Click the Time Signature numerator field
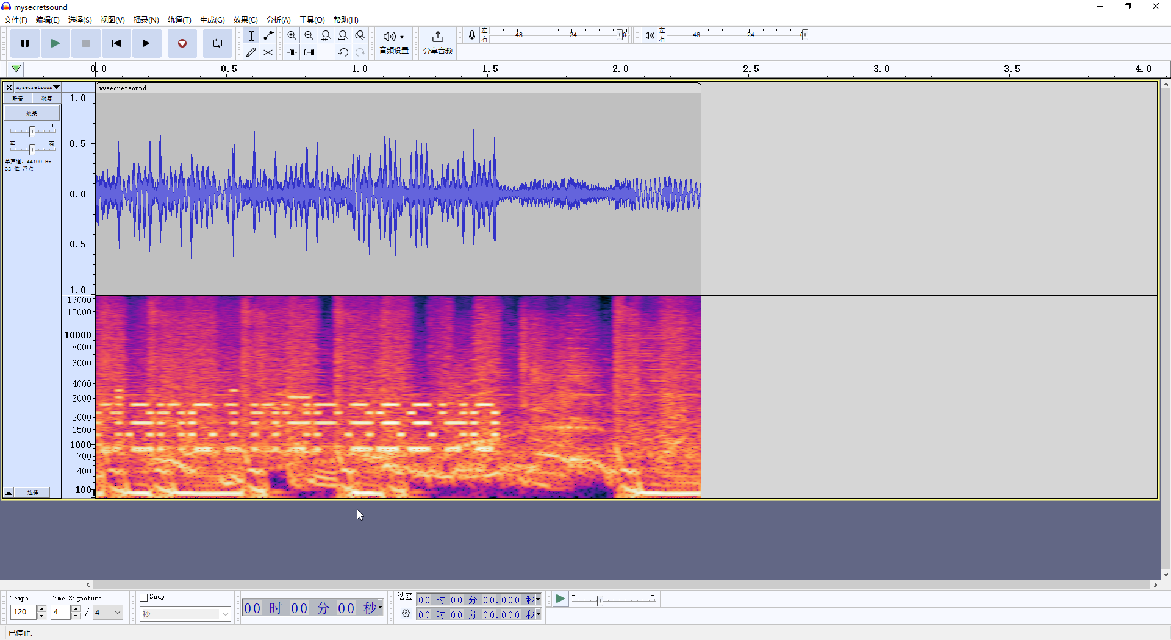Image resolution: width=1171 pixels, height=640 pixels. tap(60, 613)
